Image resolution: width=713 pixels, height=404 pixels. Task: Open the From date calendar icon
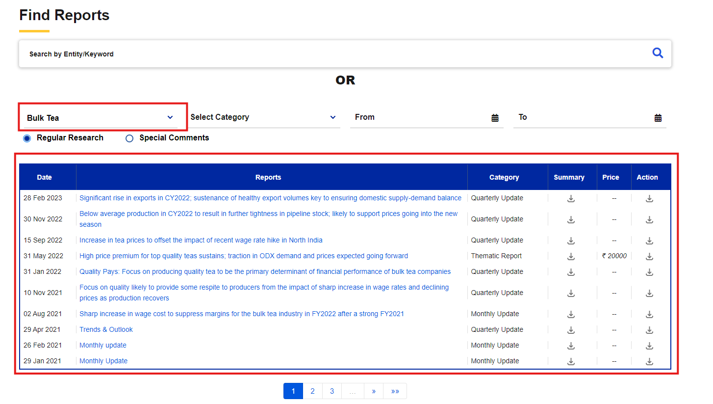pyautogui.click(x=495, y=118)
